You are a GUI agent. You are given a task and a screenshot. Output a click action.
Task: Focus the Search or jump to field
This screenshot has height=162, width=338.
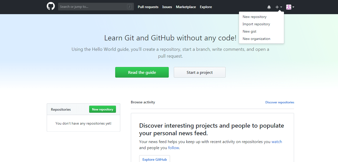pos(96,7)
